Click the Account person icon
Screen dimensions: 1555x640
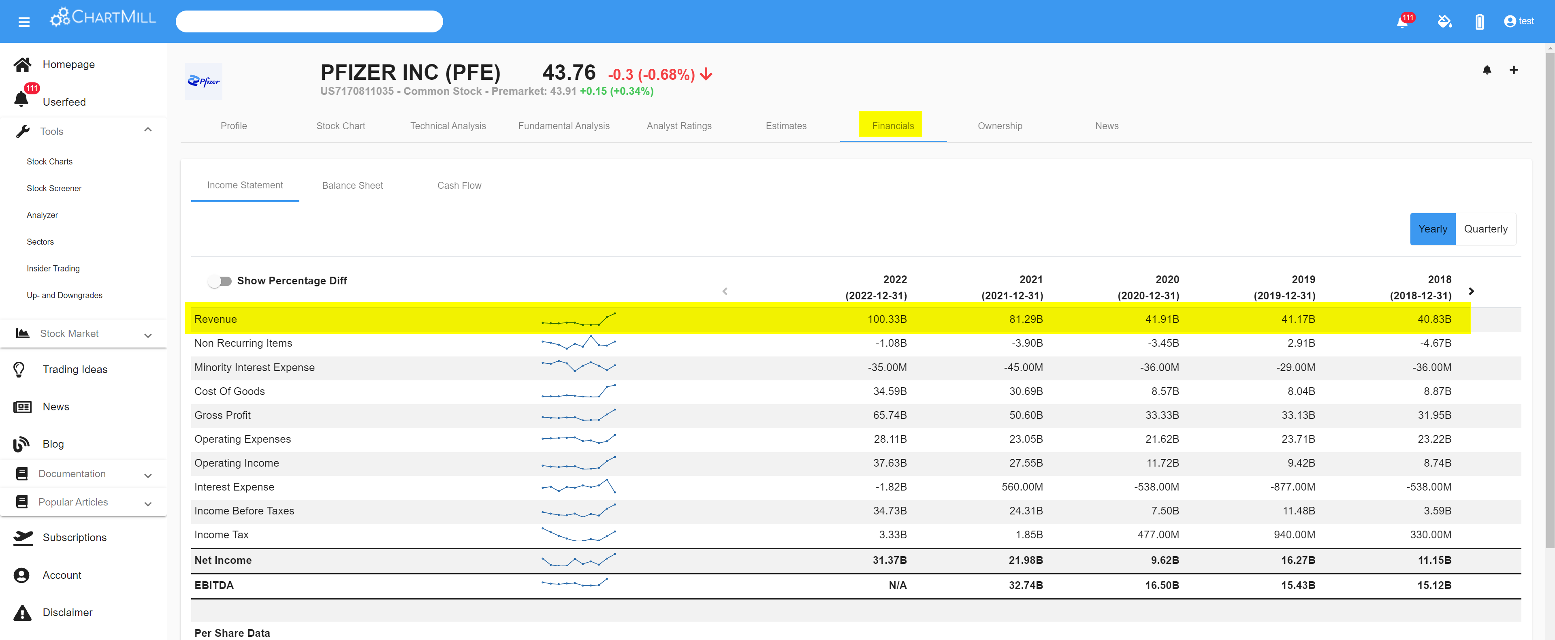(21, 576)
